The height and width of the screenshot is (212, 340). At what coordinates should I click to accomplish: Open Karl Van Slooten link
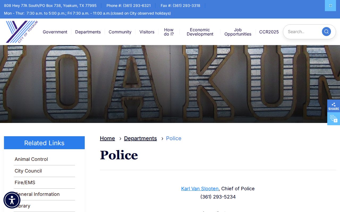tap(200, 189)
